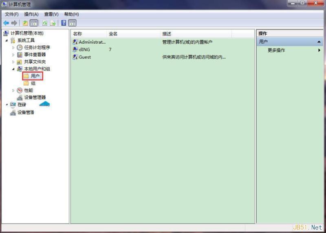This screenshot has height=233, width=326.
Task: Open the 组 folder in tree
Action: (29, 83)
